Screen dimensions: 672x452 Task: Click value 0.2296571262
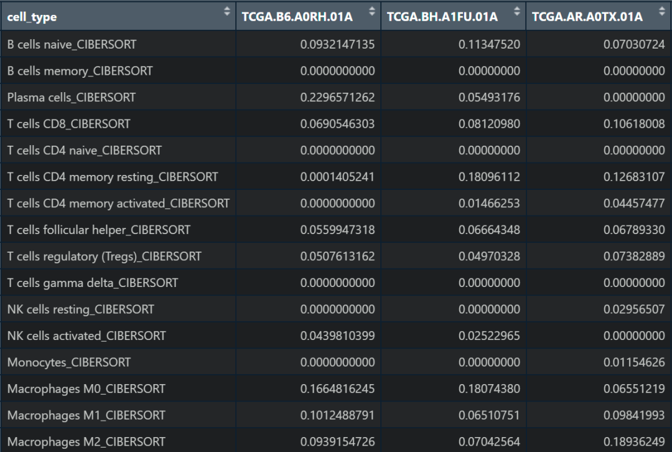click(x=337, y=98)
